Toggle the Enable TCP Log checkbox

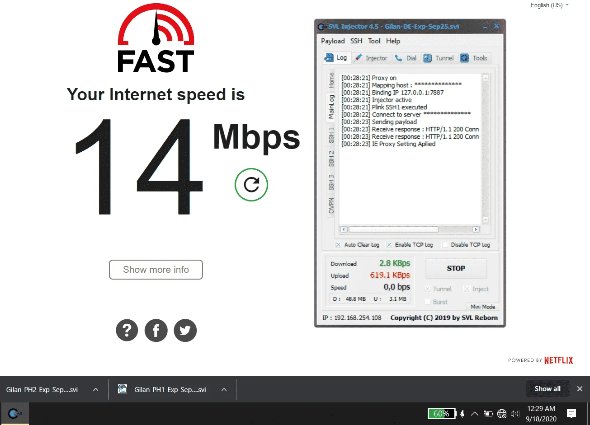click(389, 245)
